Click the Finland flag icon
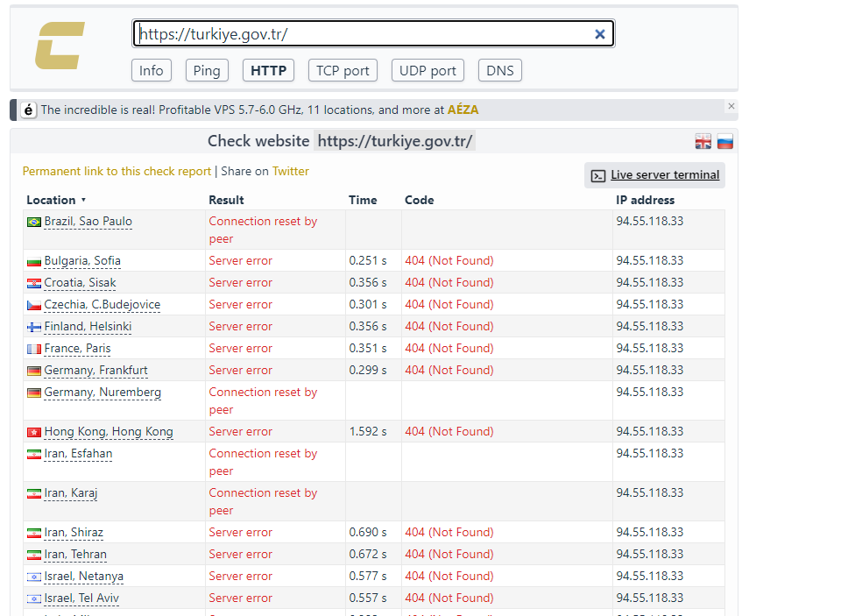 click(34, 327)
